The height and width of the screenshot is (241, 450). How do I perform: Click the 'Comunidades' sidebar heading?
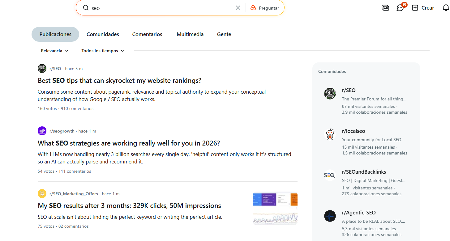tap(332, 71)
